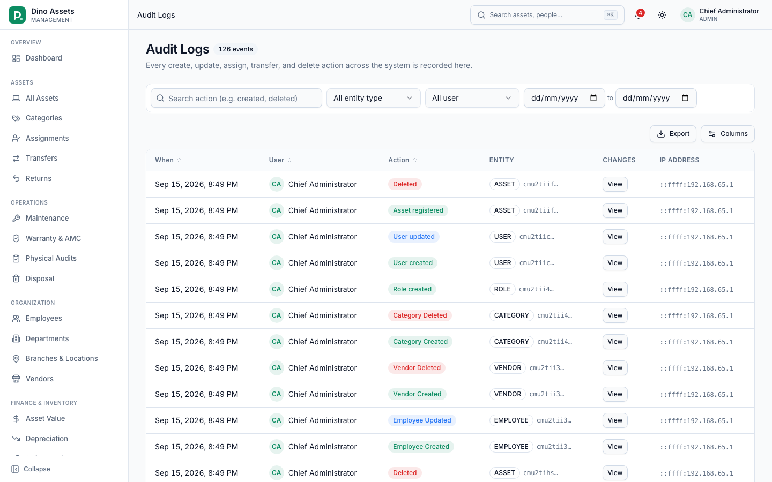Go to Vendors in sidebar
Screen dimensions: 772x482
[64, 379]
